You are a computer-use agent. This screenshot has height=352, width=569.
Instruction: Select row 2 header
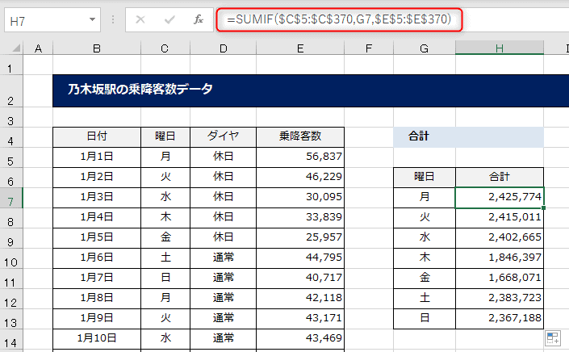10,91
